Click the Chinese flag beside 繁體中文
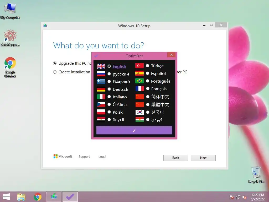 coord(140,104)
